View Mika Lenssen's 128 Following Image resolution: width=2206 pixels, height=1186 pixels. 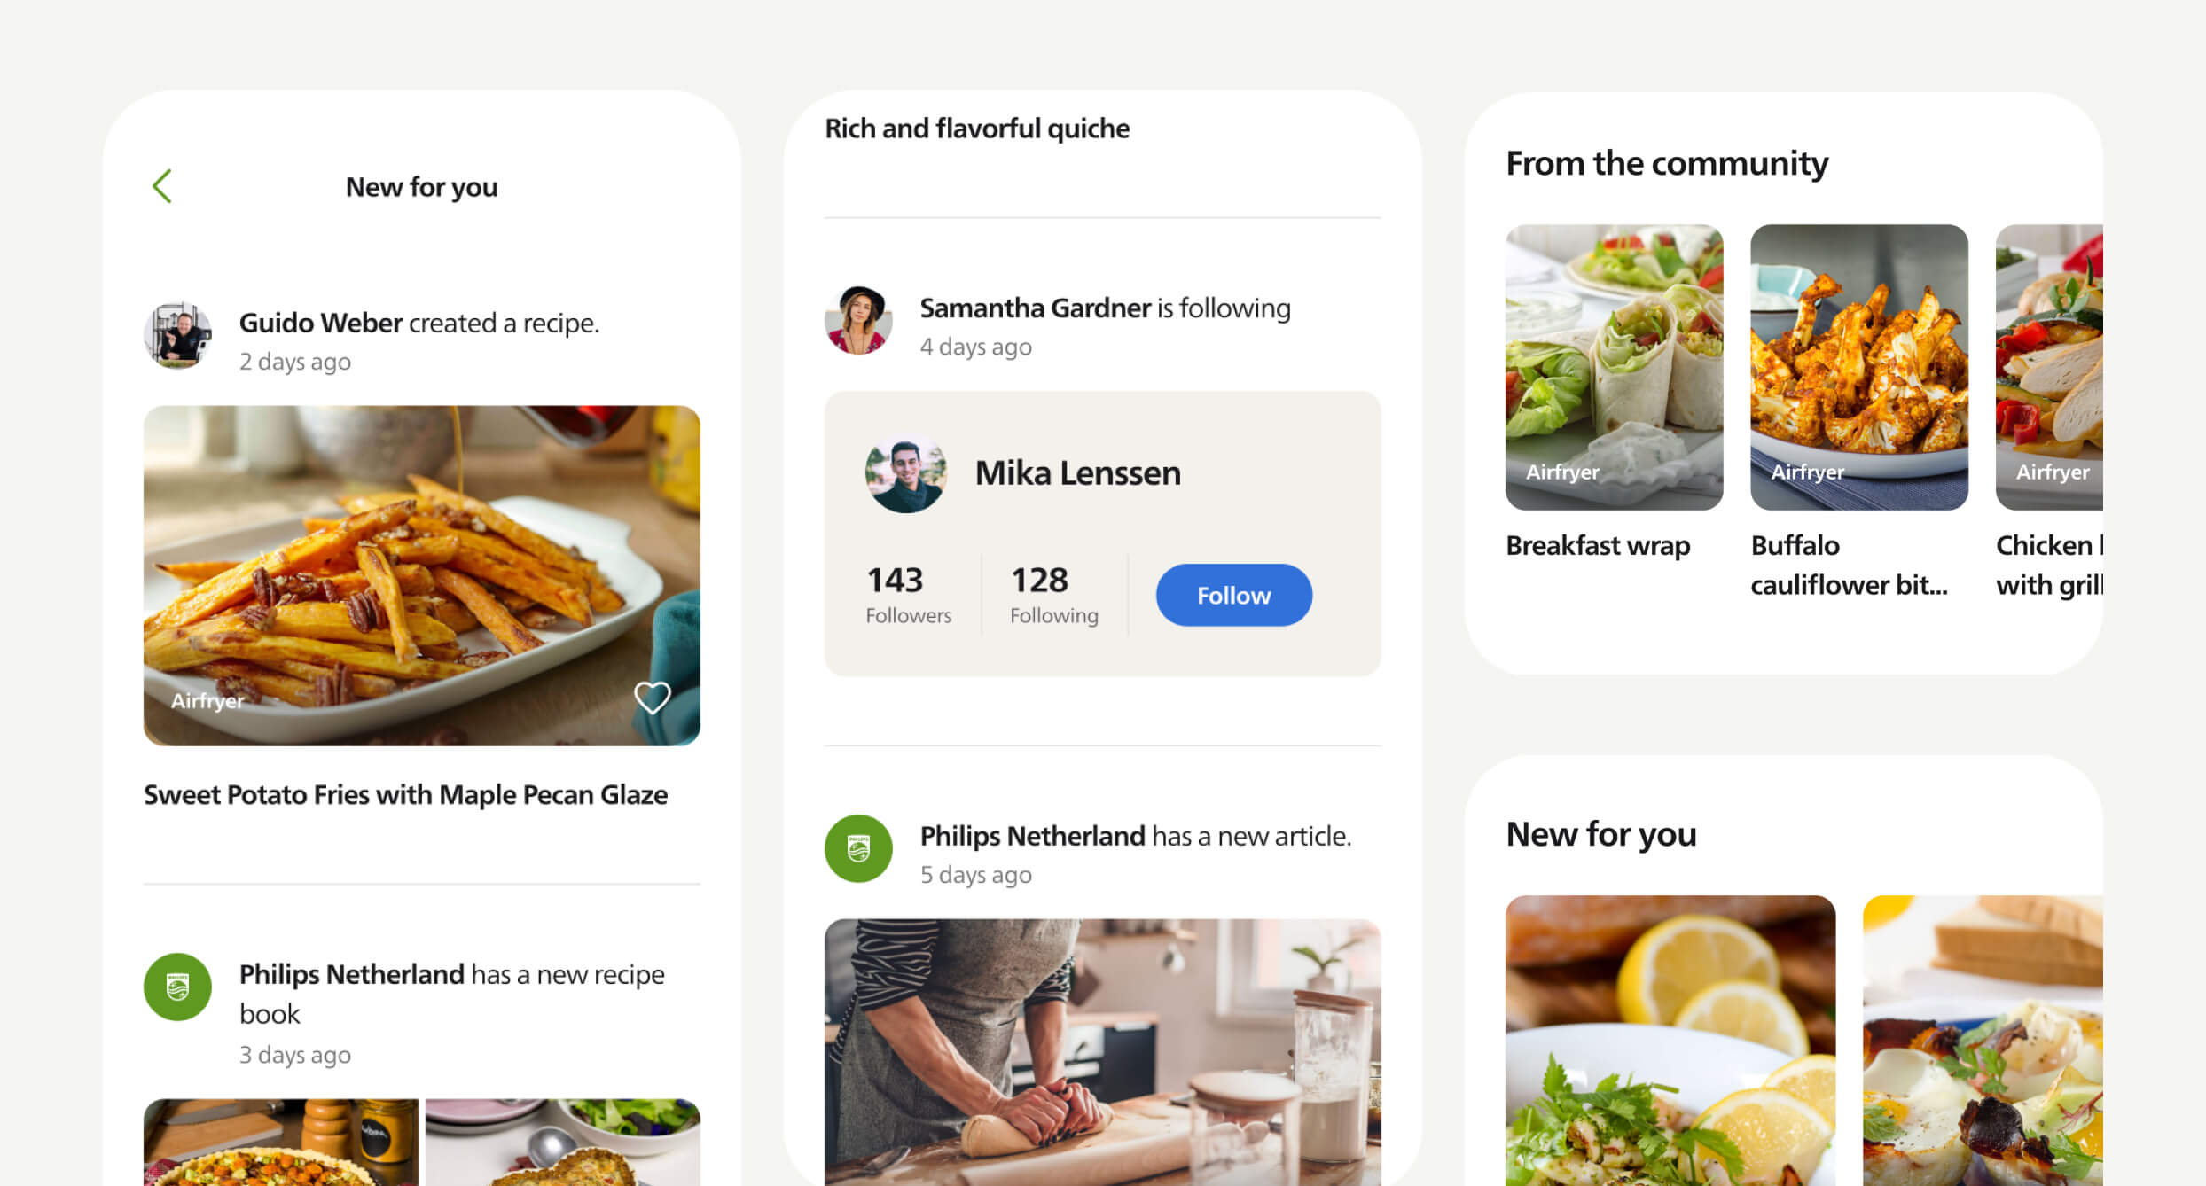tap(1053, 595)
